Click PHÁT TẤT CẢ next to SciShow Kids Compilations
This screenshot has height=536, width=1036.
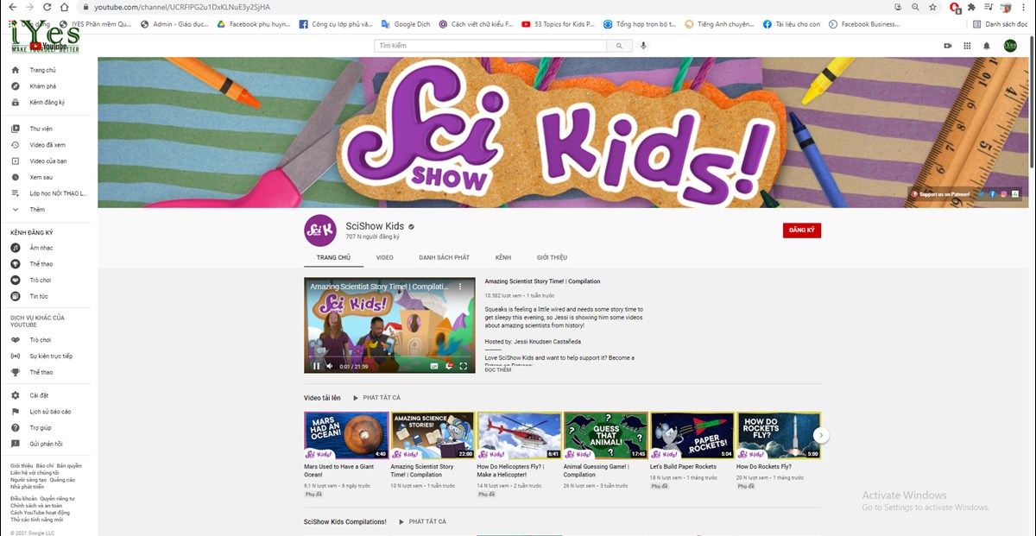(422, 521)
